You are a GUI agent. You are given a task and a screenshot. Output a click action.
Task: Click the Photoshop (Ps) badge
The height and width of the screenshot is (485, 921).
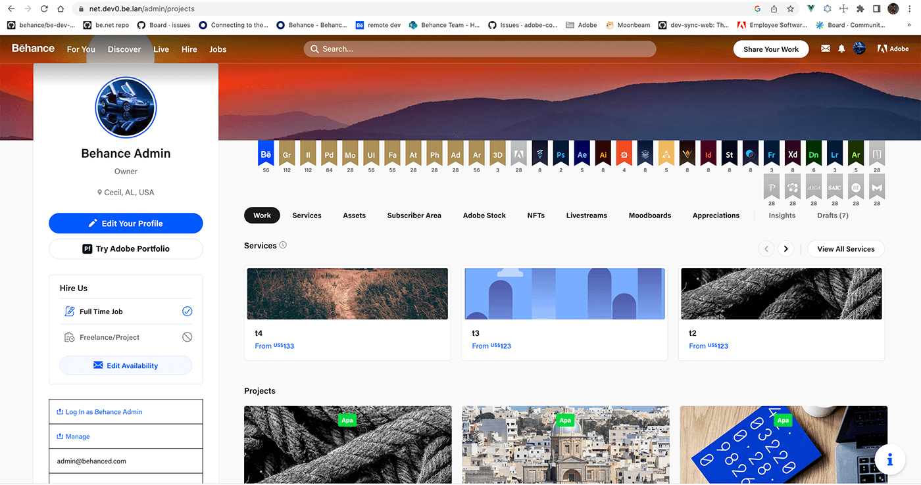(560, 155)
